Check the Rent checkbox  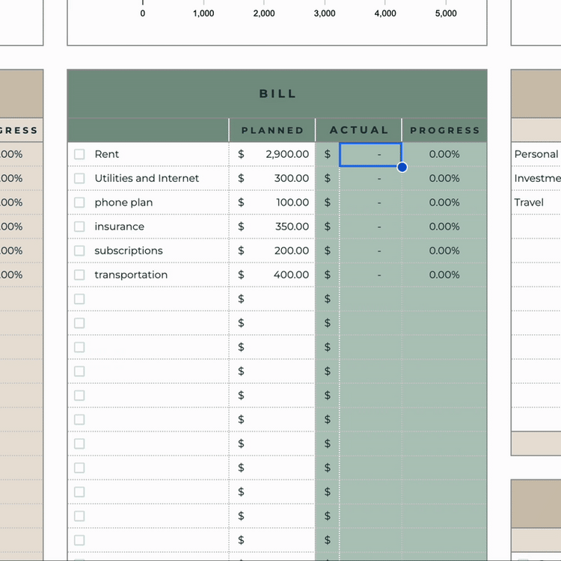[79, 154]
